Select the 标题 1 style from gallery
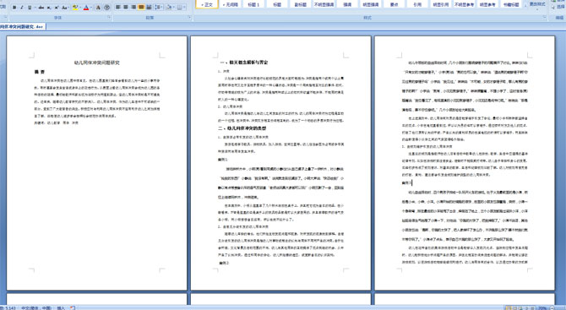 coord(253,4)
